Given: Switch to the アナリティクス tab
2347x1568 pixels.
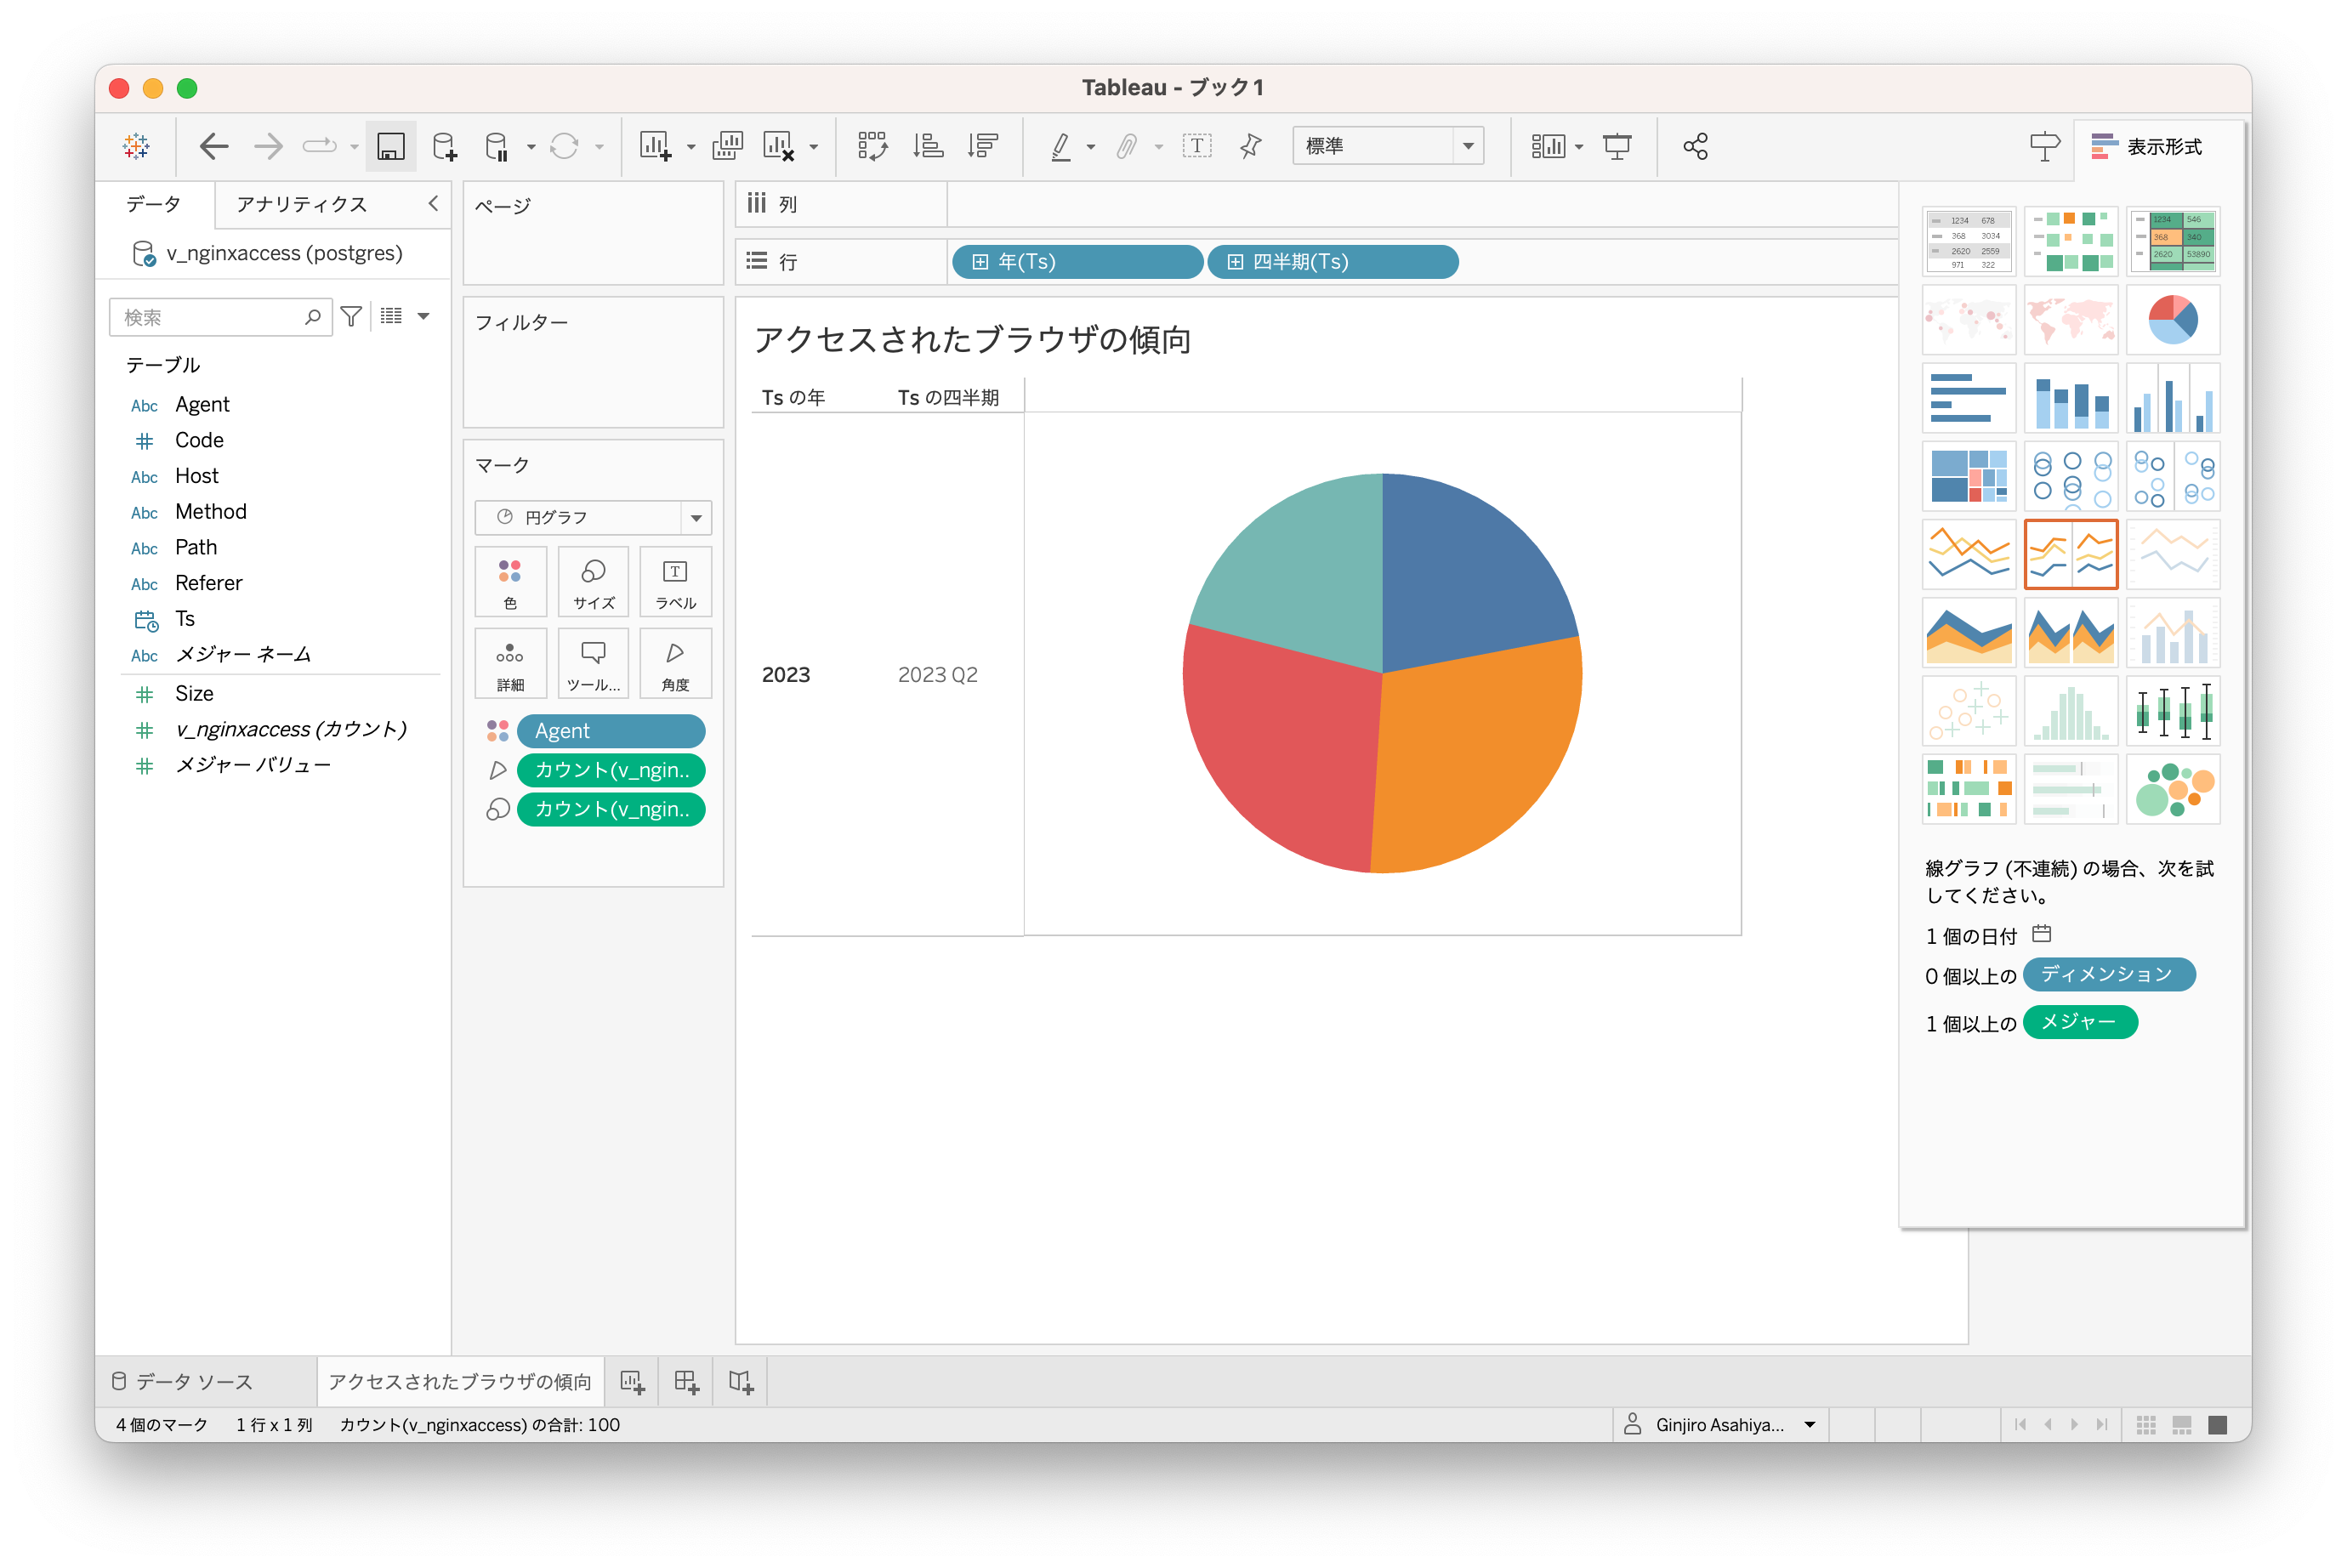Looking at the screenshot, I should (x=302, y=204).
